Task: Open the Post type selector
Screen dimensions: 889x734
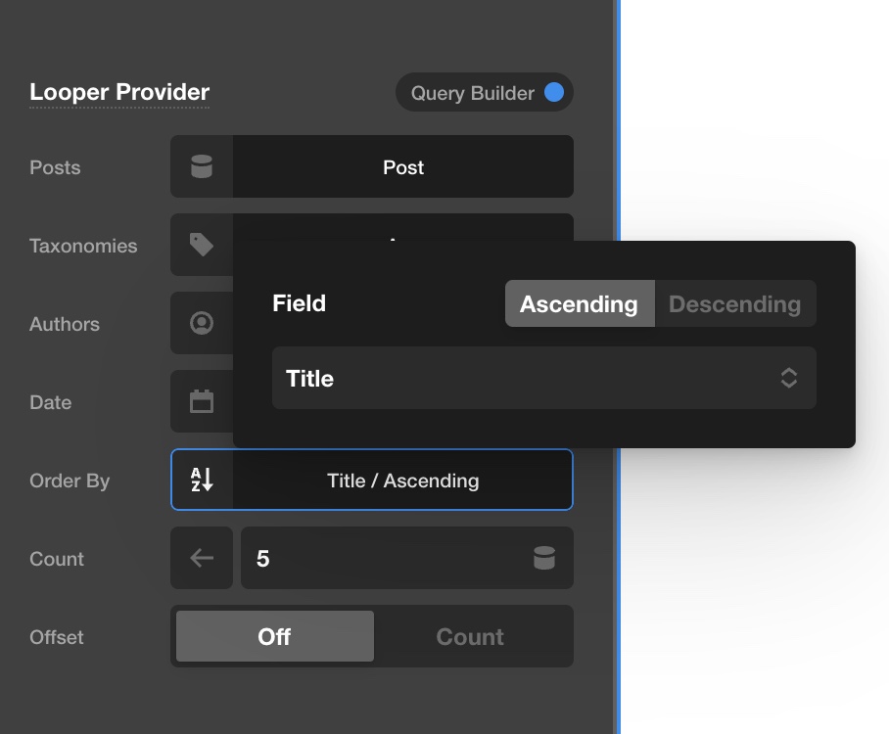Action: [403, 166]
